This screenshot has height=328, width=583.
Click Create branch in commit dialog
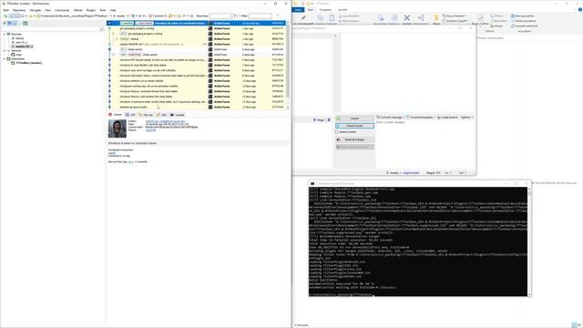click(x=447, y=118)
